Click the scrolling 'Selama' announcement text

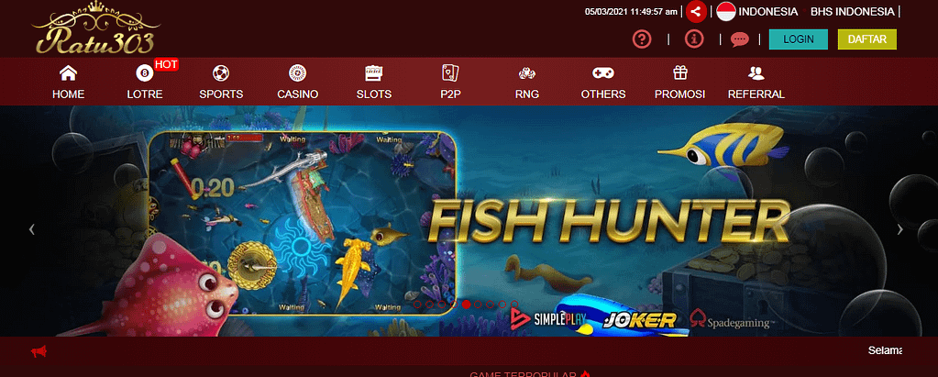pos(885,351)
